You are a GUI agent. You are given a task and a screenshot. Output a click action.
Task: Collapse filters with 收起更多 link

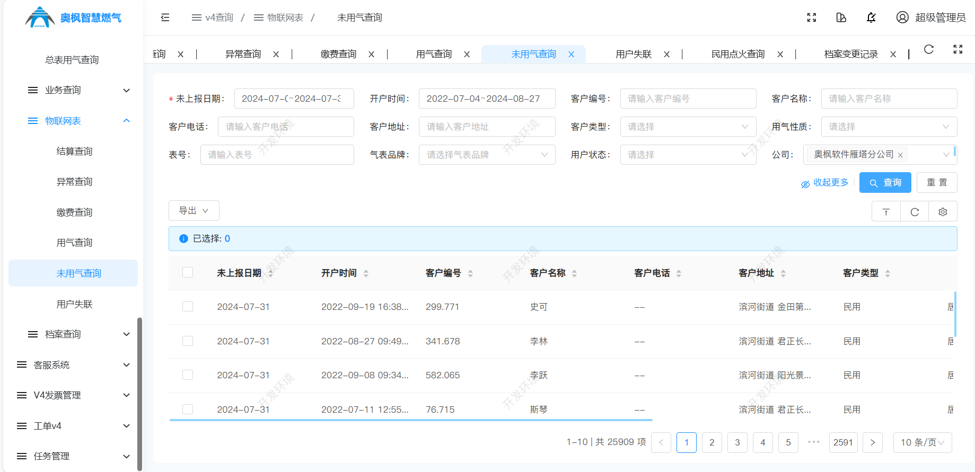[824, 183]
